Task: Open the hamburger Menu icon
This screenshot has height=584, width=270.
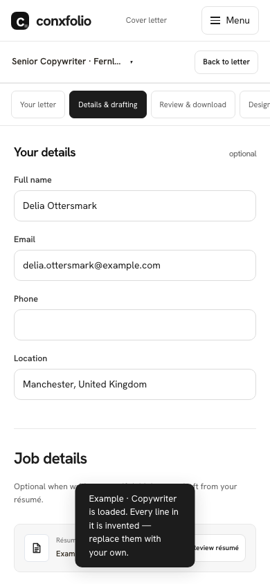Action: [215, 21]
